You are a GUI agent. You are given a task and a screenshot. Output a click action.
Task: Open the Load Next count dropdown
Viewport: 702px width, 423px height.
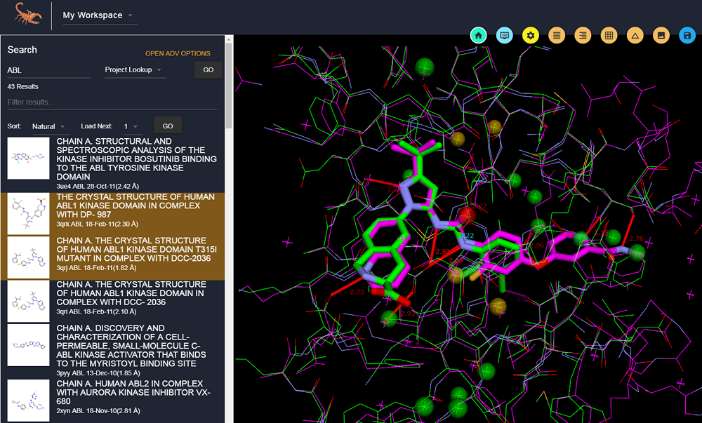click(x=131, y=126)
